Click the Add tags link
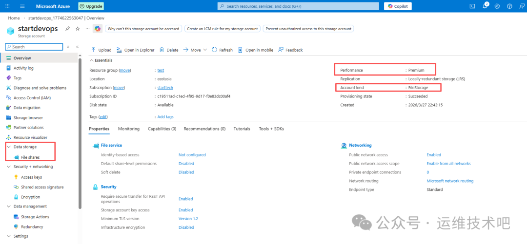Viewport: 527px width, 244px height. point(165,117)
